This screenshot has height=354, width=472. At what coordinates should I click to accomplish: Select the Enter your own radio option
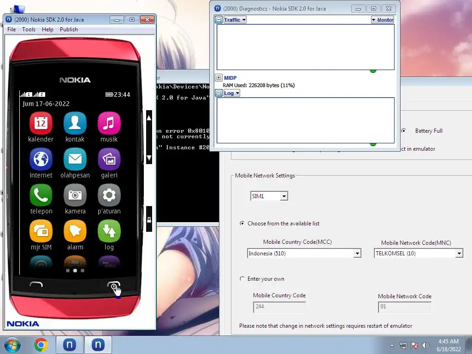click(x=242, y=279)
